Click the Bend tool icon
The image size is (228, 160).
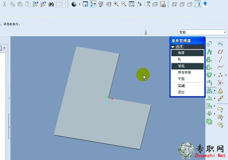tap(209, 91)
